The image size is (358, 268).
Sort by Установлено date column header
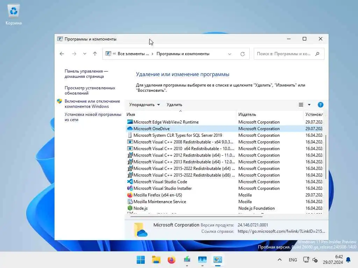314,114
